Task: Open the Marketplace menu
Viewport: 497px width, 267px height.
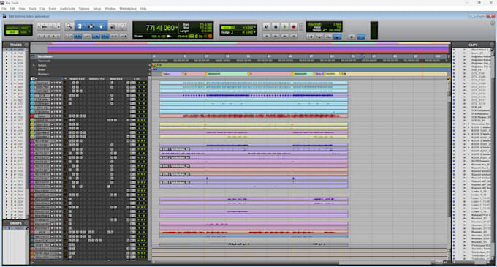Action: 128,9
